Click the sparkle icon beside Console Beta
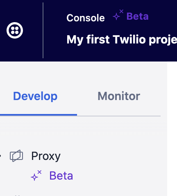Image resolution: width=177 pixels, height=196 pixels. (x=118, y=15)
